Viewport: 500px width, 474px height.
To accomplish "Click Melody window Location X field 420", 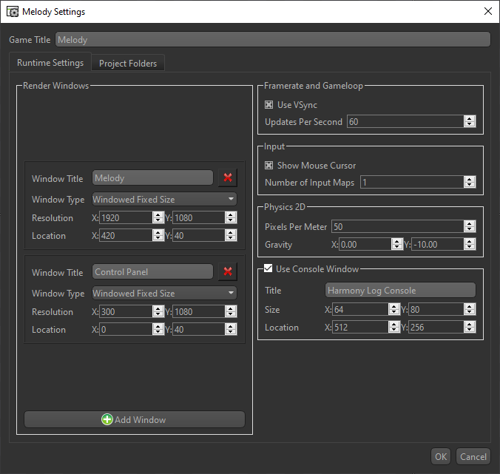I will [126, 236].
